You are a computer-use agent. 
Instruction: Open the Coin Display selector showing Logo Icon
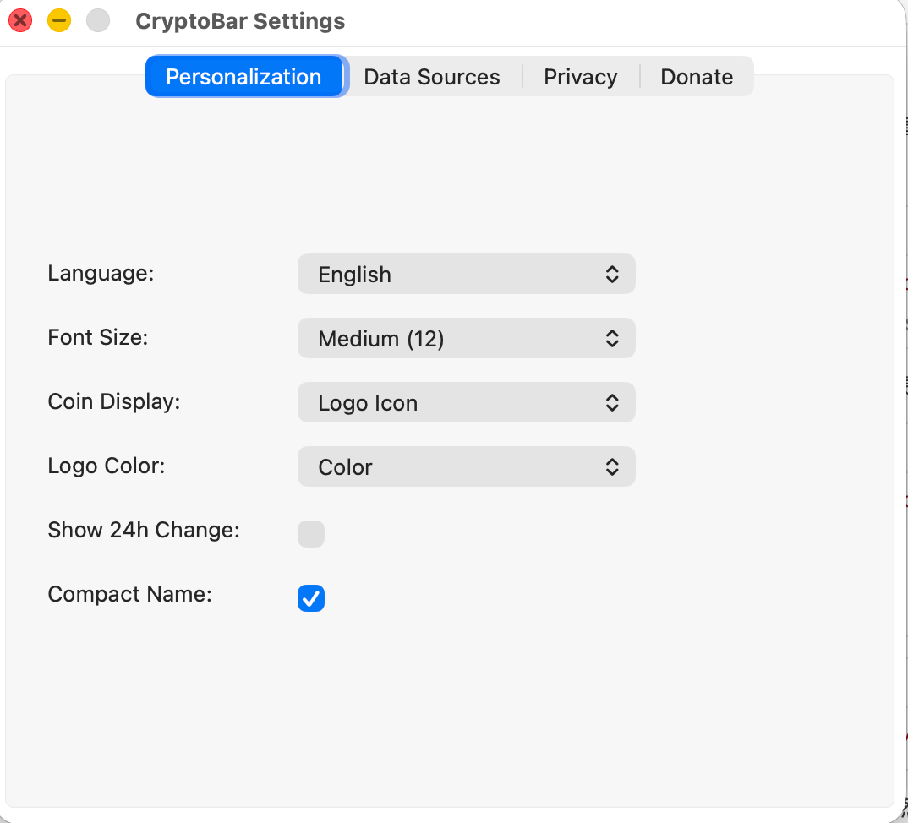[466, 402]
